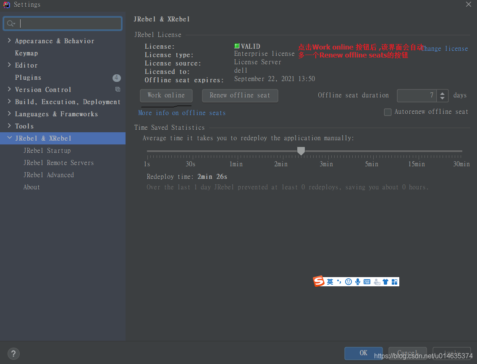This screenshot has height=364, width=477.
Task: Expand the Tools settings node
Action: click(9, 126)
